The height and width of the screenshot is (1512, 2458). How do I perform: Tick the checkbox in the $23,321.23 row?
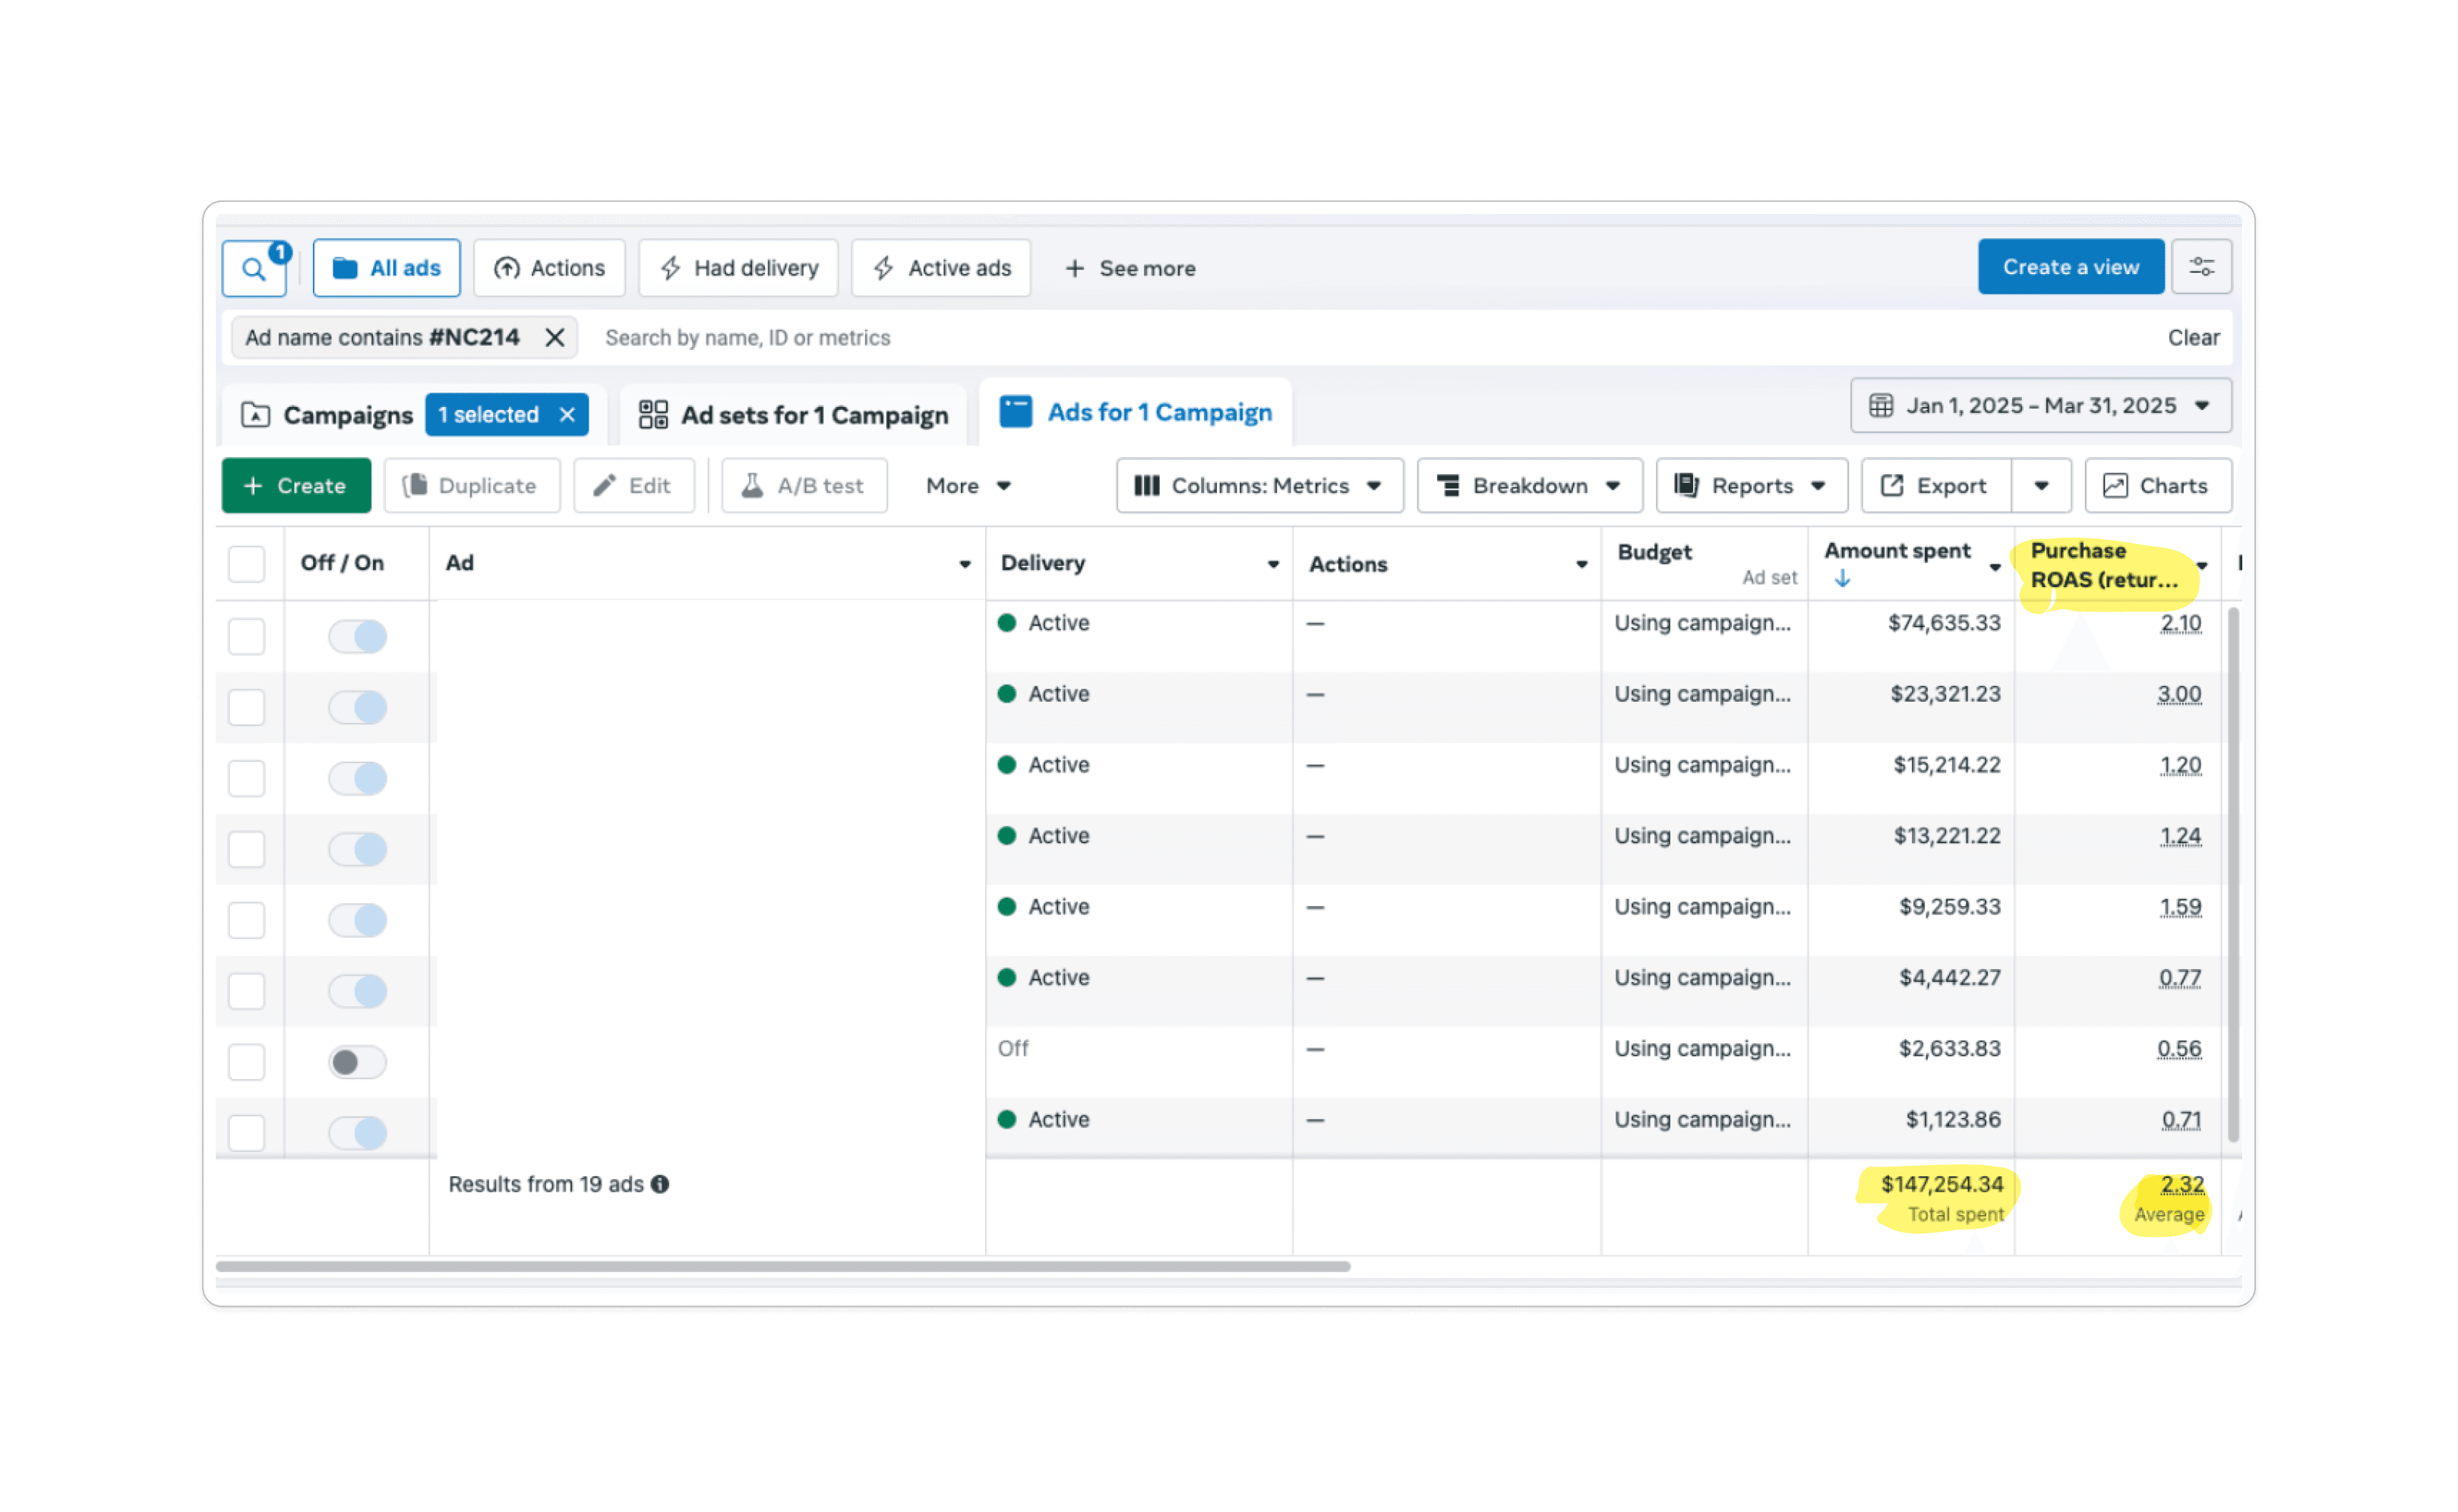click(246, 707)
